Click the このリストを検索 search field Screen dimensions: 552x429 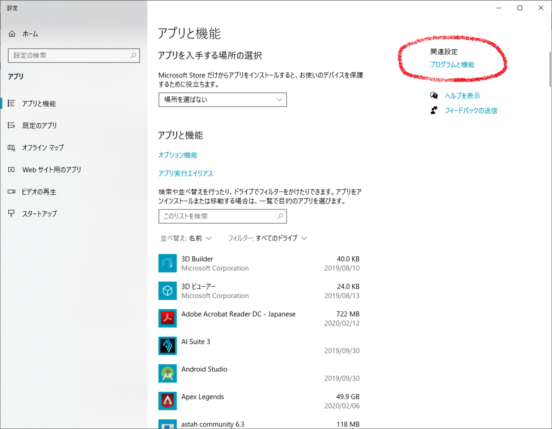(223, 216)
